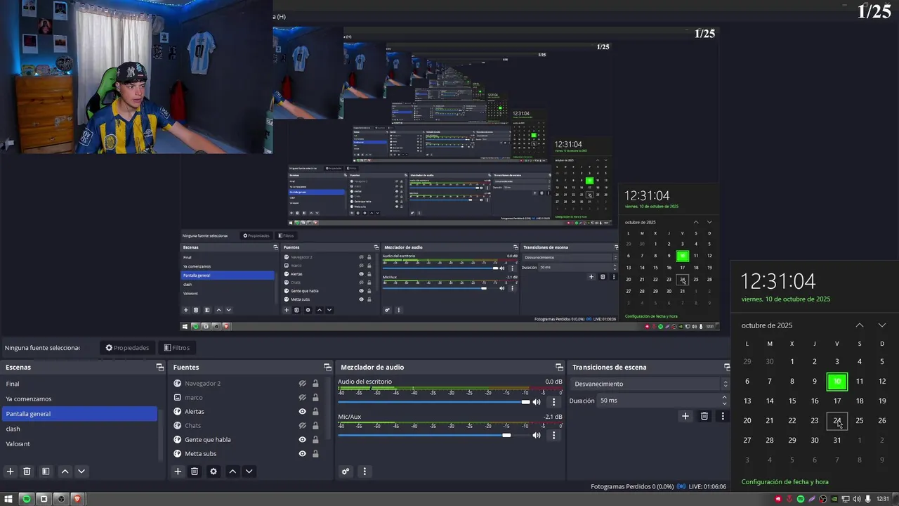The width and height of the screenshot is (899, 506).
Task: Mute Audio del escritorio speaker icon
Action: [x=537, y=402]
